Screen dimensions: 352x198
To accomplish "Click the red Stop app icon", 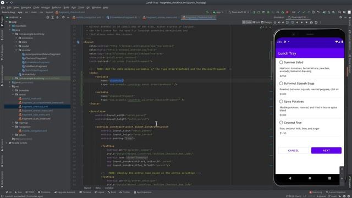I will pyautogui.click(x=287, y=12).
